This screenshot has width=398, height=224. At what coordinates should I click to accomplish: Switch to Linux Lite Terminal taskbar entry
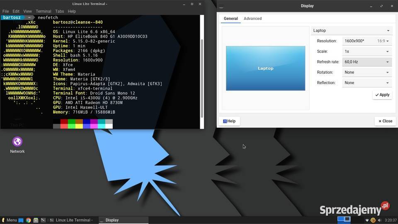[72, 220]
